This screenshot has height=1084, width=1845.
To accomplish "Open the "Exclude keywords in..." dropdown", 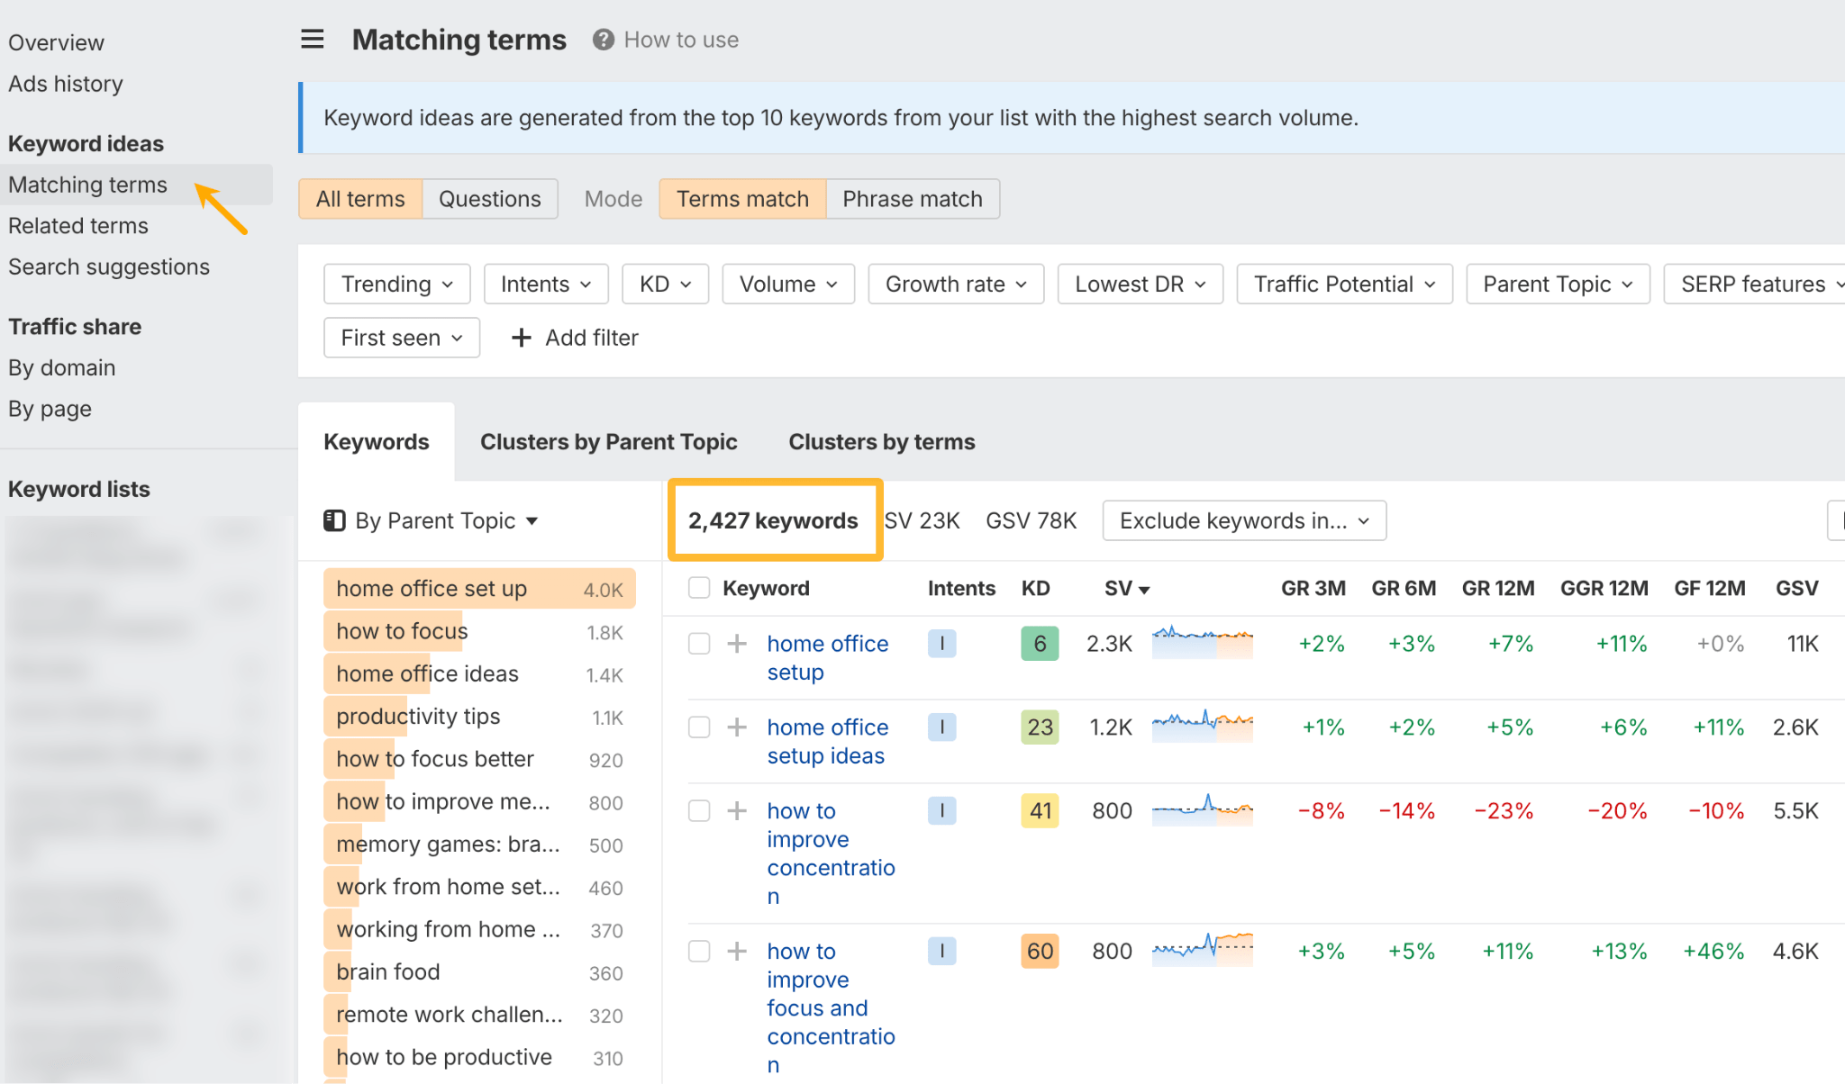I will point(1243,520).
